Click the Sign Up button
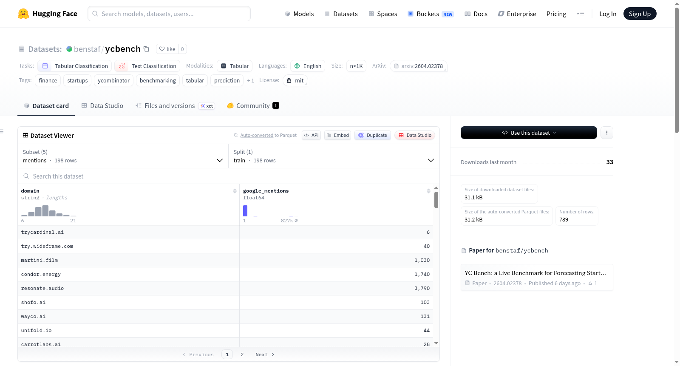Viewport: 680px width, 366px height. [640, 14]
